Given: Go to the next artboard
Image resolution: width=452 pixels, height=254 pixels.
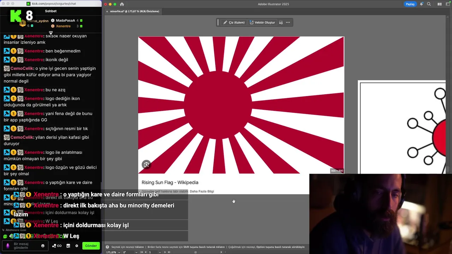Looking at the screenshot, I should click(x=165, y=252).
